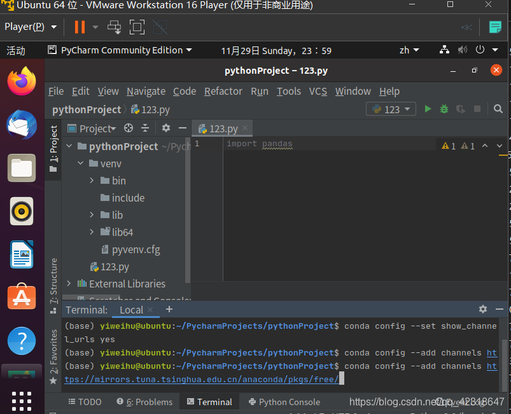The width and height of the screenshot is (511, 414).
Task: Switch to the 123.py editor tab
Action: click(223, 128)
